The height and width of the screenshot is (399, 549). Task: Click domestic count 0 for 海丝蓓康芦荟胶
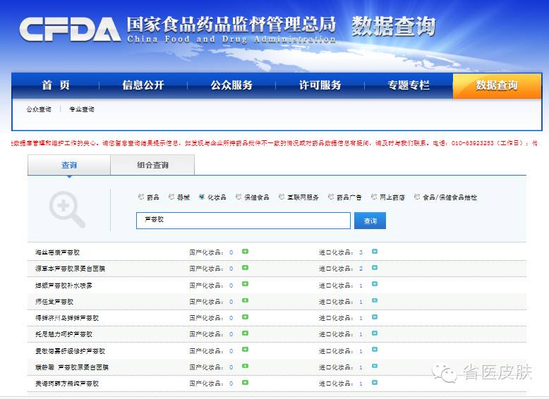[x=231, y=252]
